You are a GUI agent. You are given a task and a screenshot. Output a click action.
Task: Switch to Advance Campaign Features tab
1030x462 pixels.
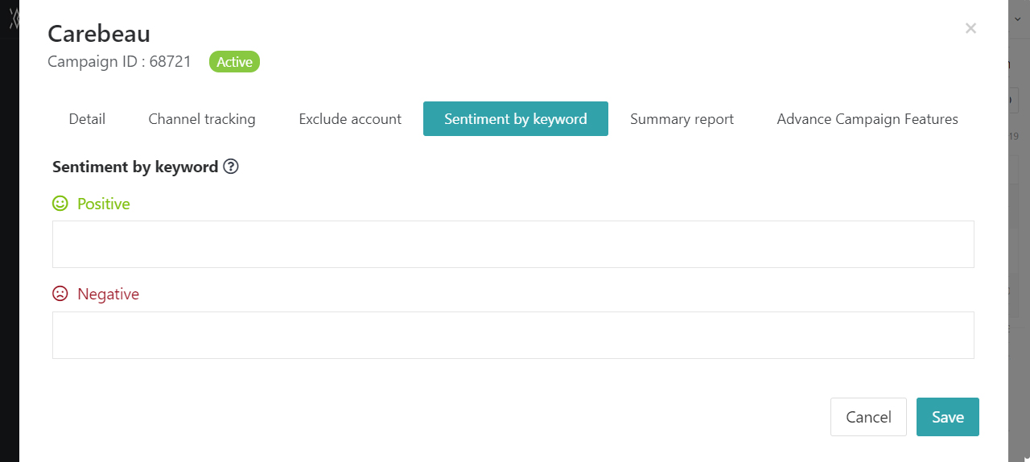(867, 119)
